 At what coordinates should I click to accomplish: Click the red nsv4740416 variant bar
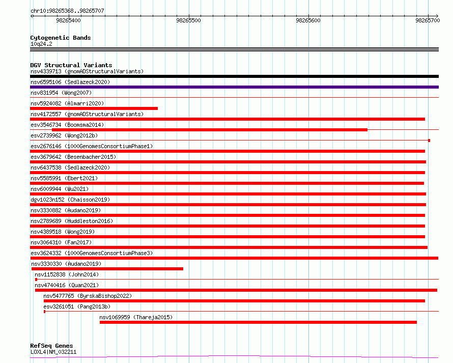coord(236,290)
